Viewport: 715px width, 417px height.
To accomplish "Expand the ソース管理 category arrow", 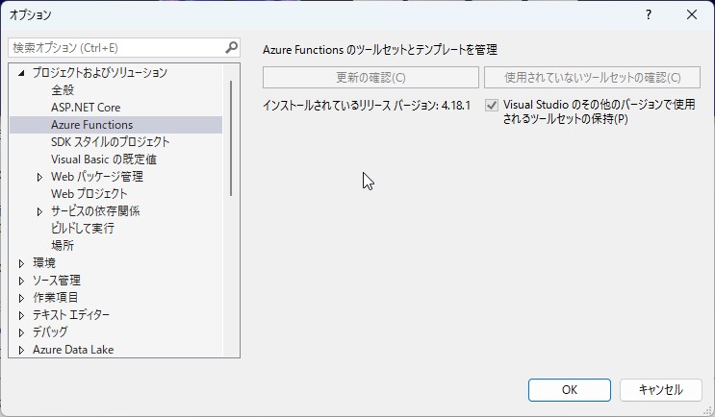I will point(21,281).
